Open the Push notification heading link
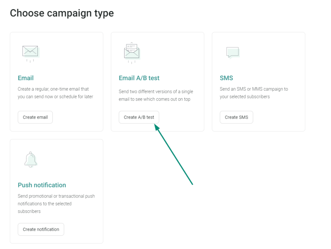The width and height of the screenshot is (331, 249). click(x=42, y=185)
